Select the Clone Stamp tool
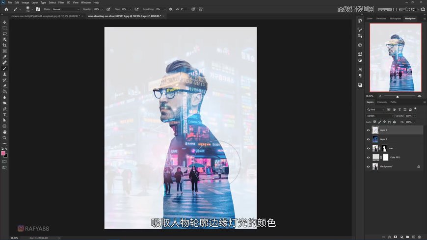Viewport: 427px width, 240px height. tap(4, 74)
